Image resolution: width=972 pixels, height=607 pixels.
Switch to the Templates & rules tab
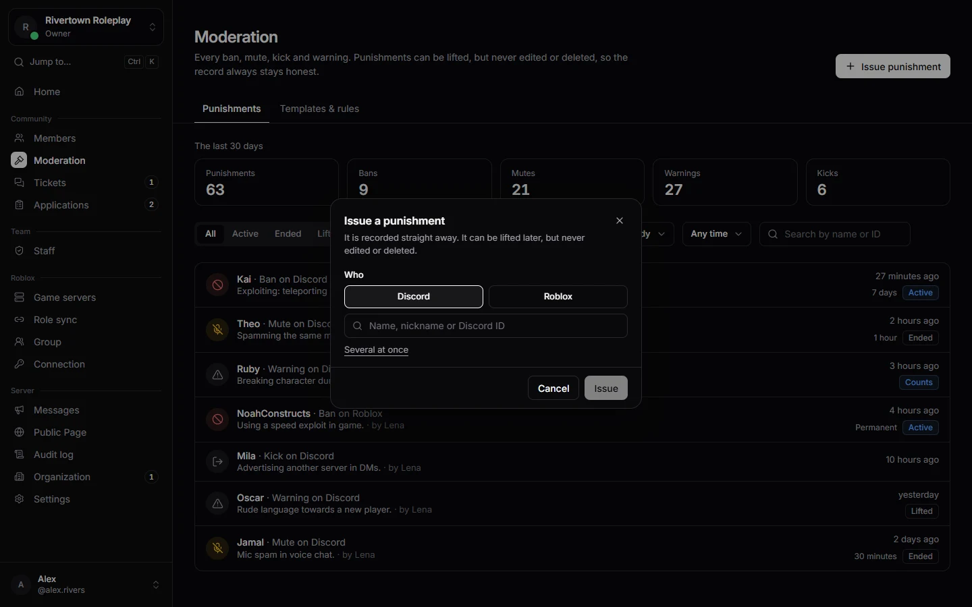[x=319, y=109]
